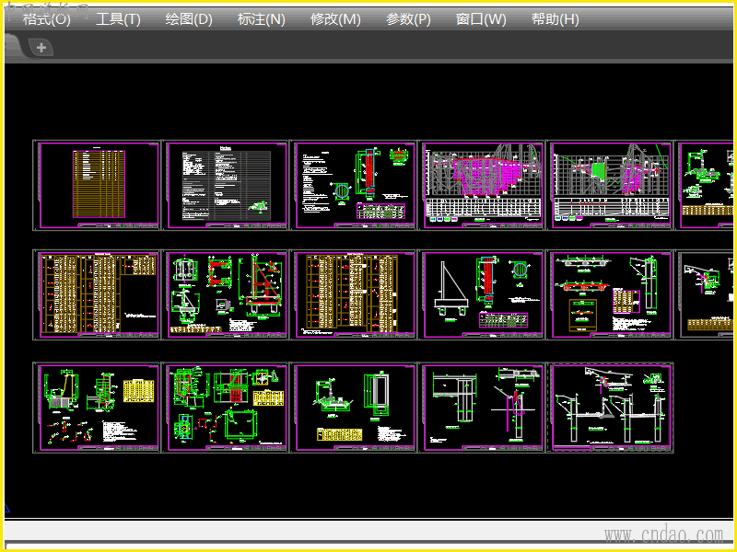This screenshot has width=737, height=552.
Task: Open the 工具(T) menu
Action: point(118,19)
